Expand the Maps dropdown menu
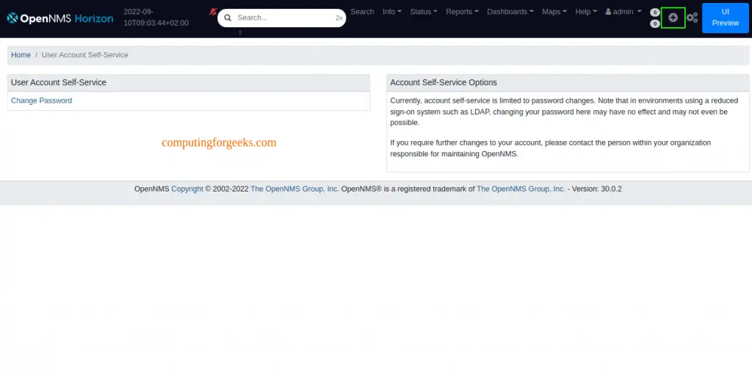Viewport: 752px width, 378px height. pyautogui.click(x=554, y=12)
